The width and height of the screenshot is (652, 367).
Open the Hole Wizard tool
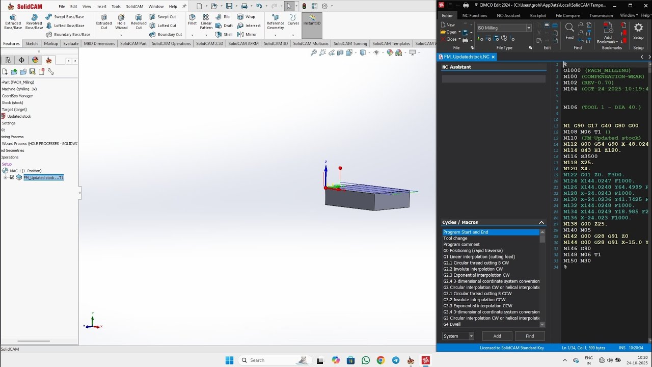click(121, 21)
